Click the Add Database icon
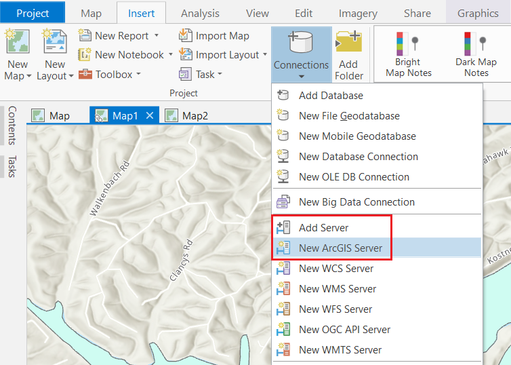Screen dimensions: 511x365 (284, 96)
